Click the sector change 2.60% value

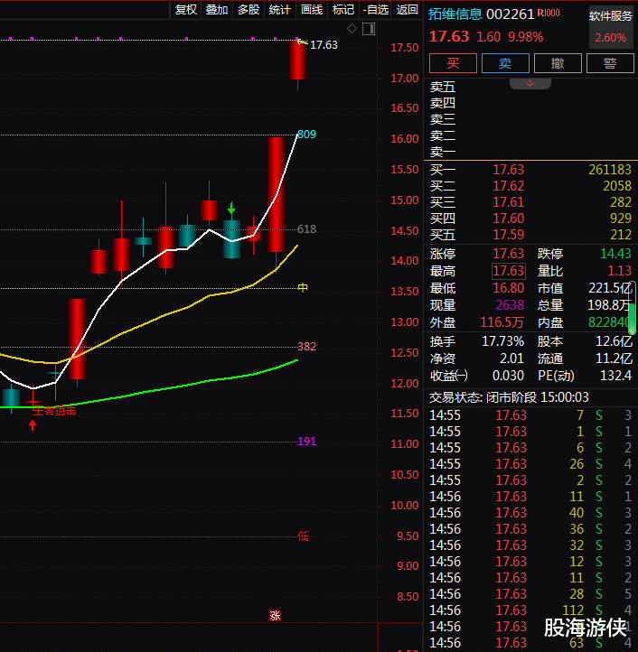tap(611, 38)
